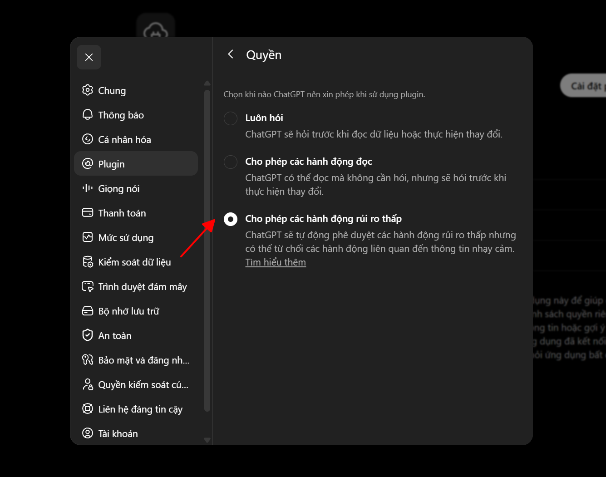Click the database icon beside Kiểm soát dữ liệu
This screenshot has width=606, height=477.
click(x=88, y=262)
